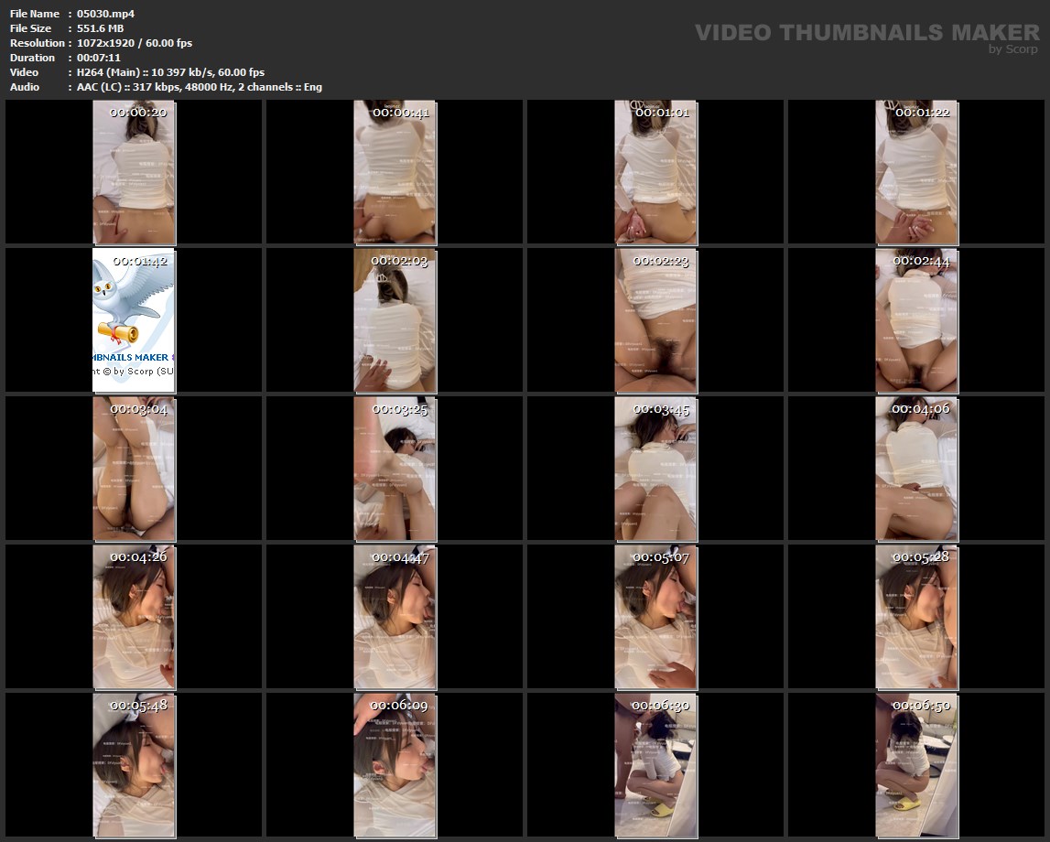
Task: Click the 00:05:07 timestamp label
Action: point(661,556)
